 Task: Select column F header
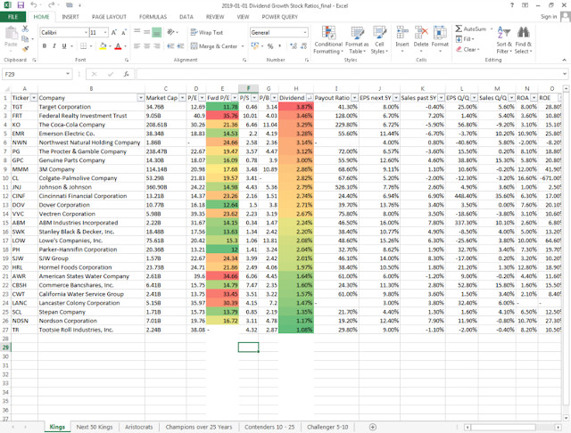(x=248, y=88)
